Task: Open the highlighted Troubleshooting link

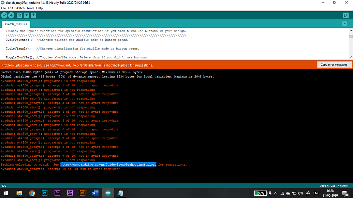Action: [x=108, y=164]
